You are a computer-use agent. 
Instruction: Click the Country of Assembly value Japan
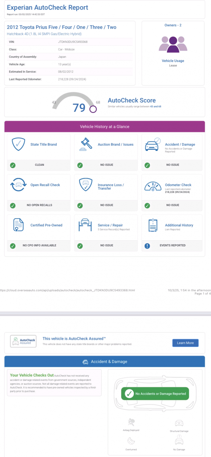[62, 57]
